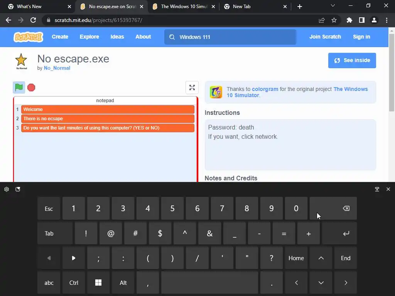Image resolution: width=395 pixels, height=296 pixels.
Task: Click the Scratch logo
Action: (x=28, y=37)
